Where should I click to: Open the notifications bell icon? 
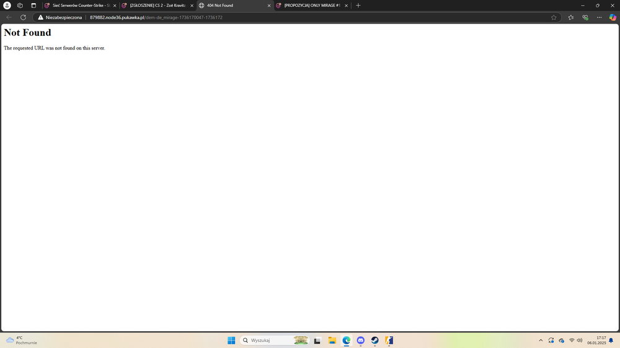611,340
